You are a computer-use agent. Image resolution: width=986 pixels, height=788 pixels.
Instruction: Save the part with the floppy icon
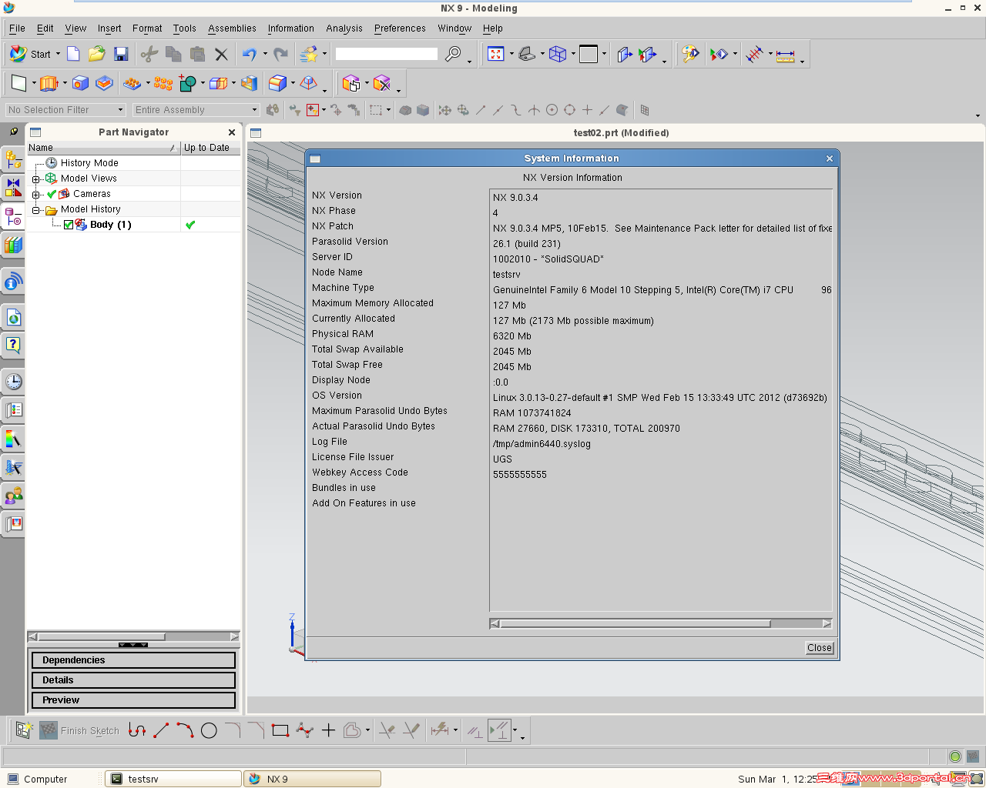click(121, 54)
